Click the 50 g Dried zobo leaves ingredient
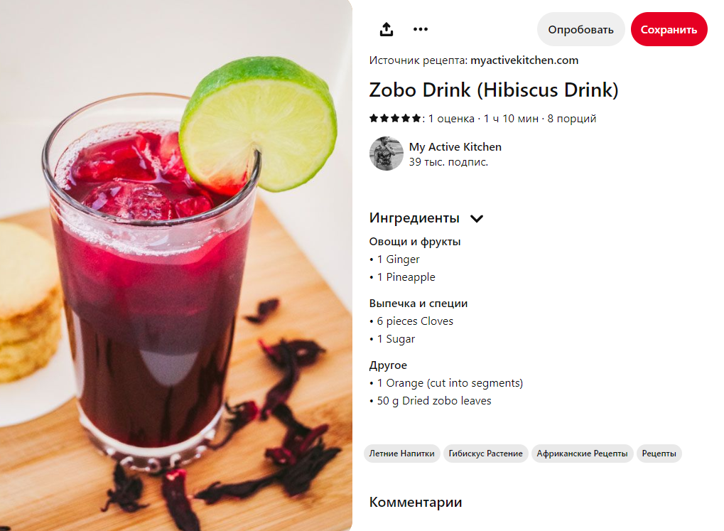 (434, 401)
